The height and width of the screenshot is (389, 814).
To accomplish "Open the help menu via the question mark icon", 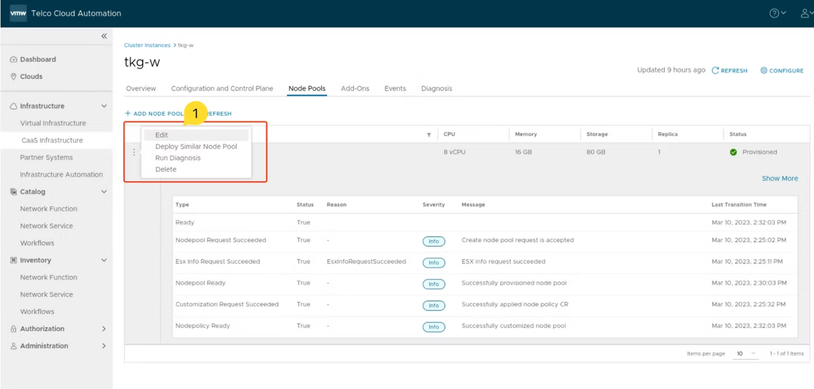I will coord(774,12).
